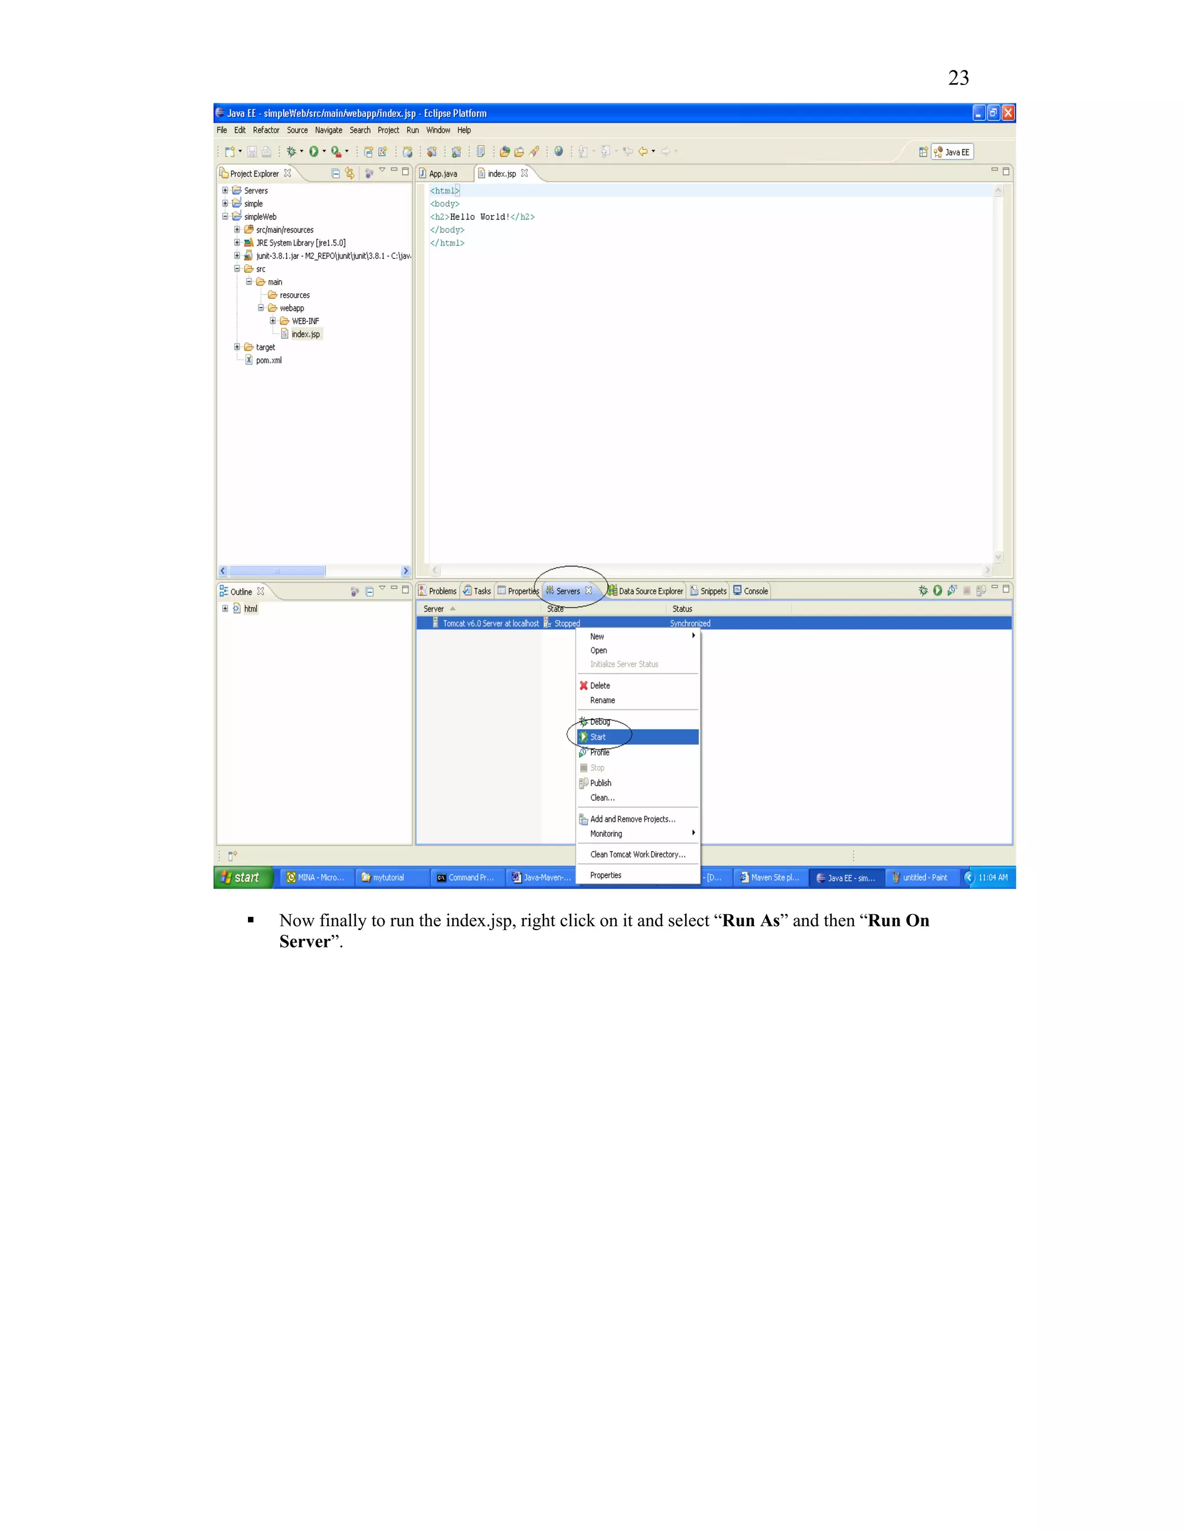Click the green Run toolbar icon
1184x1532 pixels.
(313, 151)
